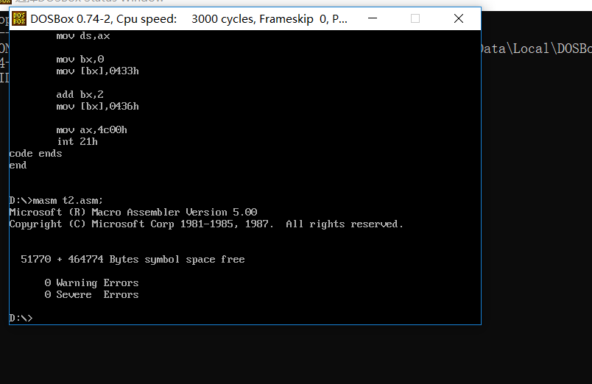Maximize the DOSBox window
The image size is (592, 384).
click(415, 18)
